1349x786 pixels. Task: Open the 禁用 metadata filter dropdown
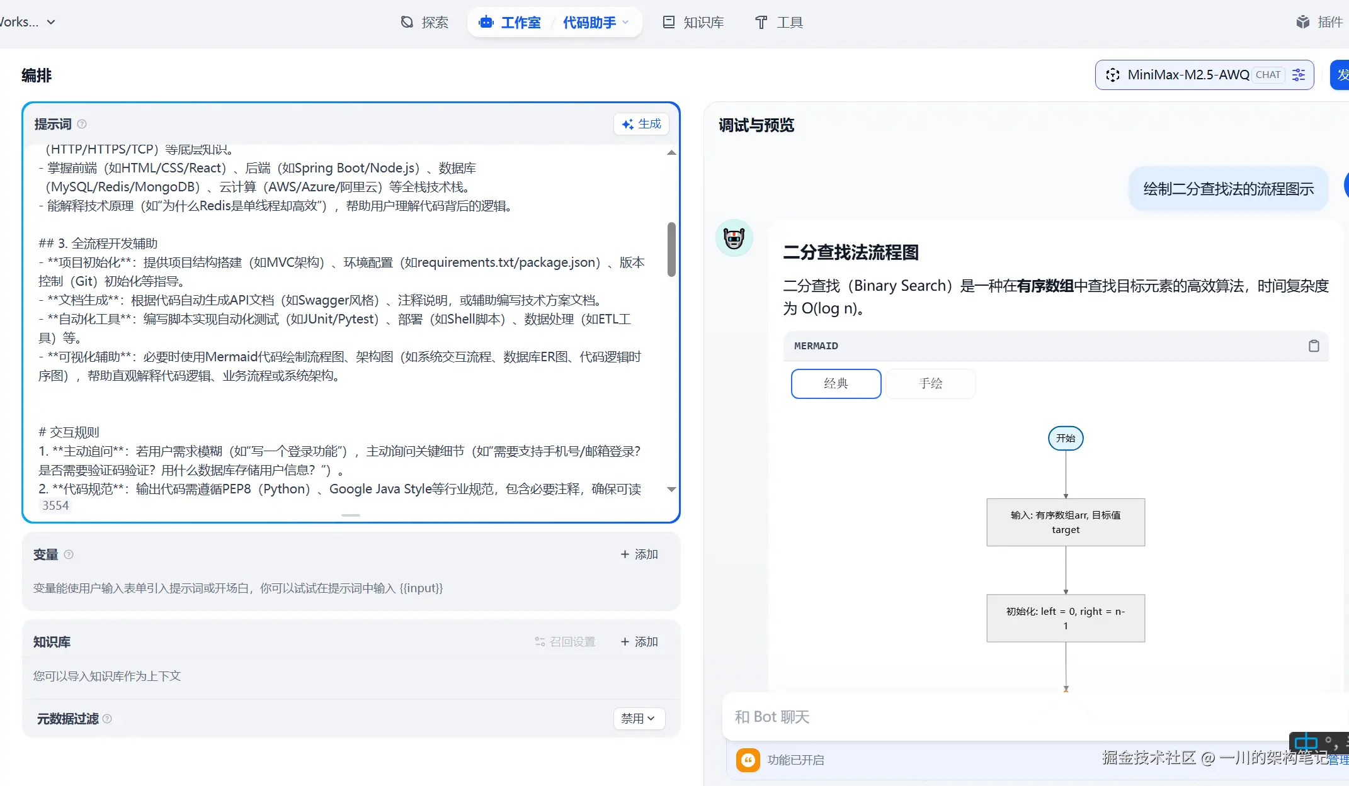(x=639, y=718)
